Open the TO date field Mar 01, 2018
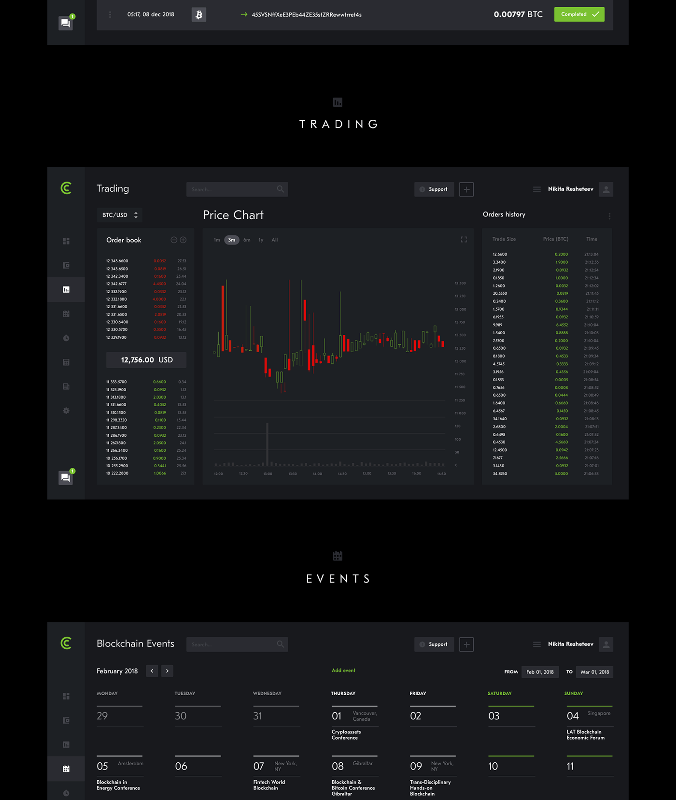This screenshot has height=800, width=676. click(x=594, y=672)
